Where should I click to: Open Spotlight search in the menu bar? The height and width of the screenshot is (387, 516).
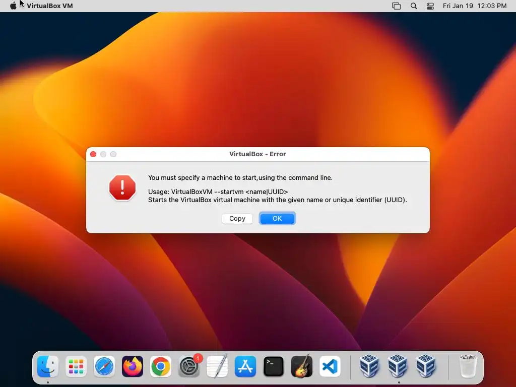[x=414, y=6]
